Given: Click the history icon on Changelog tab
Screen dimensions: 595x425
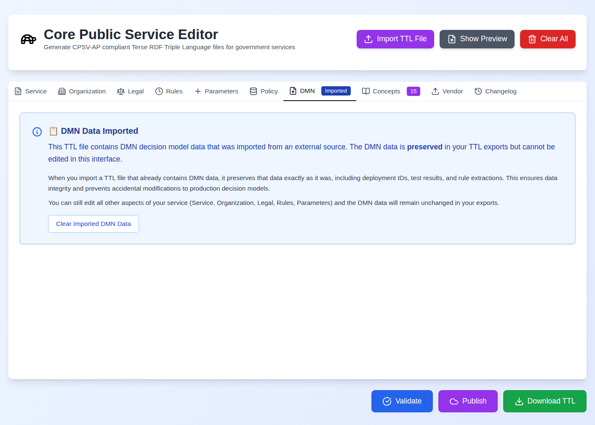Looking at the screenshot, I should tap(478, 91).
